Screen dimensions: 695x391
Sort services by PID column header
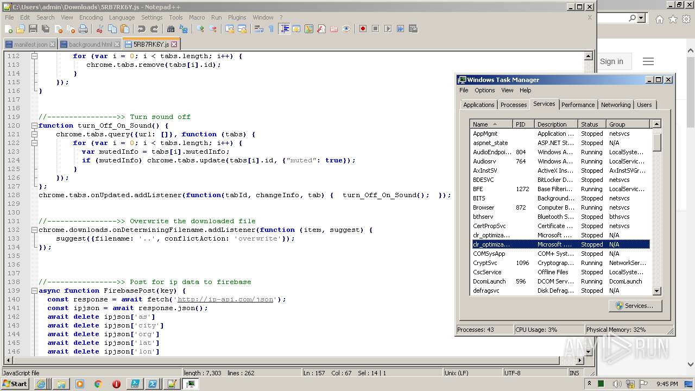tap(524, 124)
